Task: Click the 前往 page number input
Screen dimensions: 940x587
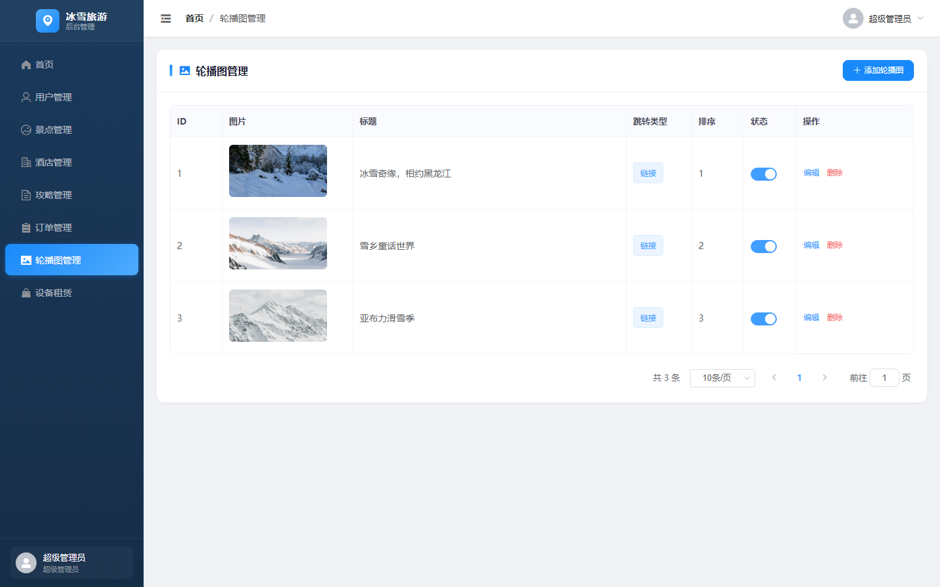Action: [x=885, y=378]
